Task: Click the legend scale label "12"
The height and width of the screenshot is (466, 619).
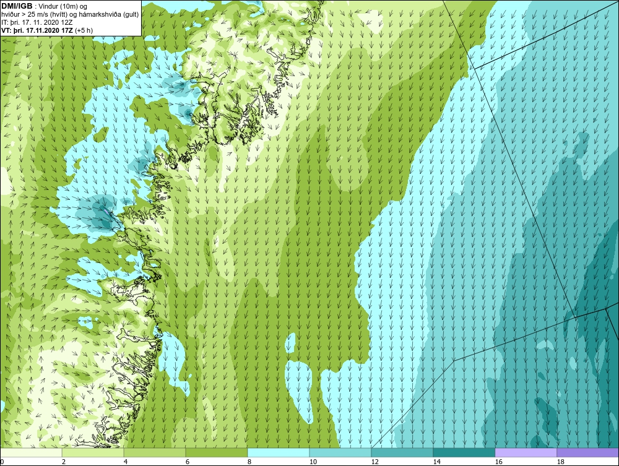Action: [x=375, y=462]
